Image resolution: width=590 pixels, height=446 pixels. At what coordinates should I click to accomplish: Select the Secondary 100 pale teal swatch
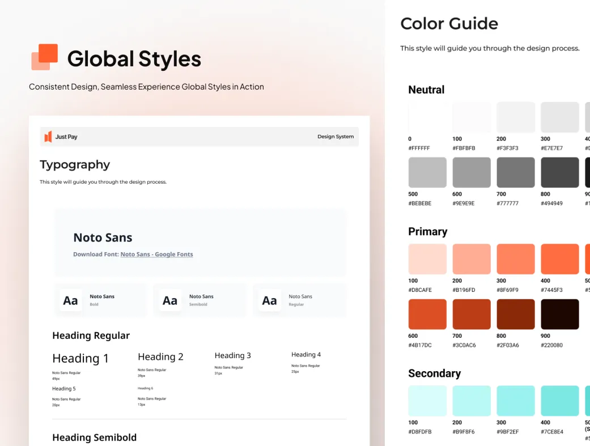pos(427,401)
